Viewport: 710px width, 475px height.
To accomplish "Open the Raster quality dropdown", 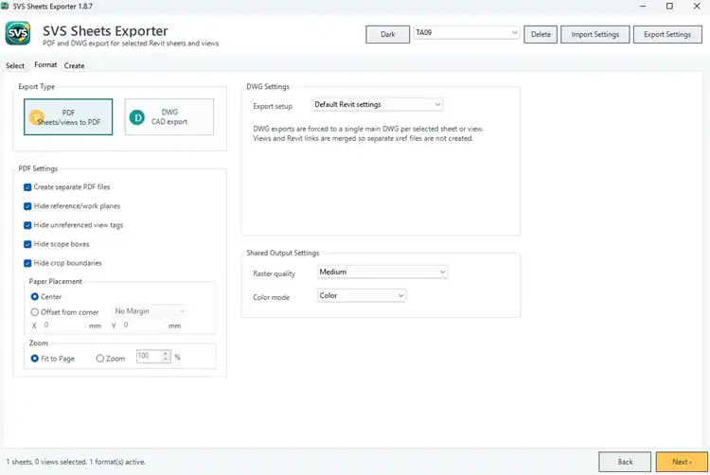I will pyautogui.click(x=382, y=272).
